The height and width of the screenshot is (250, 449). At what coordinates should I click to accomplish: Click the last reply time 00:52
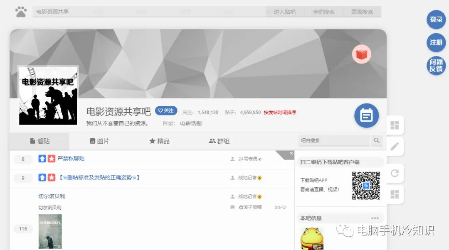(280, 208)
